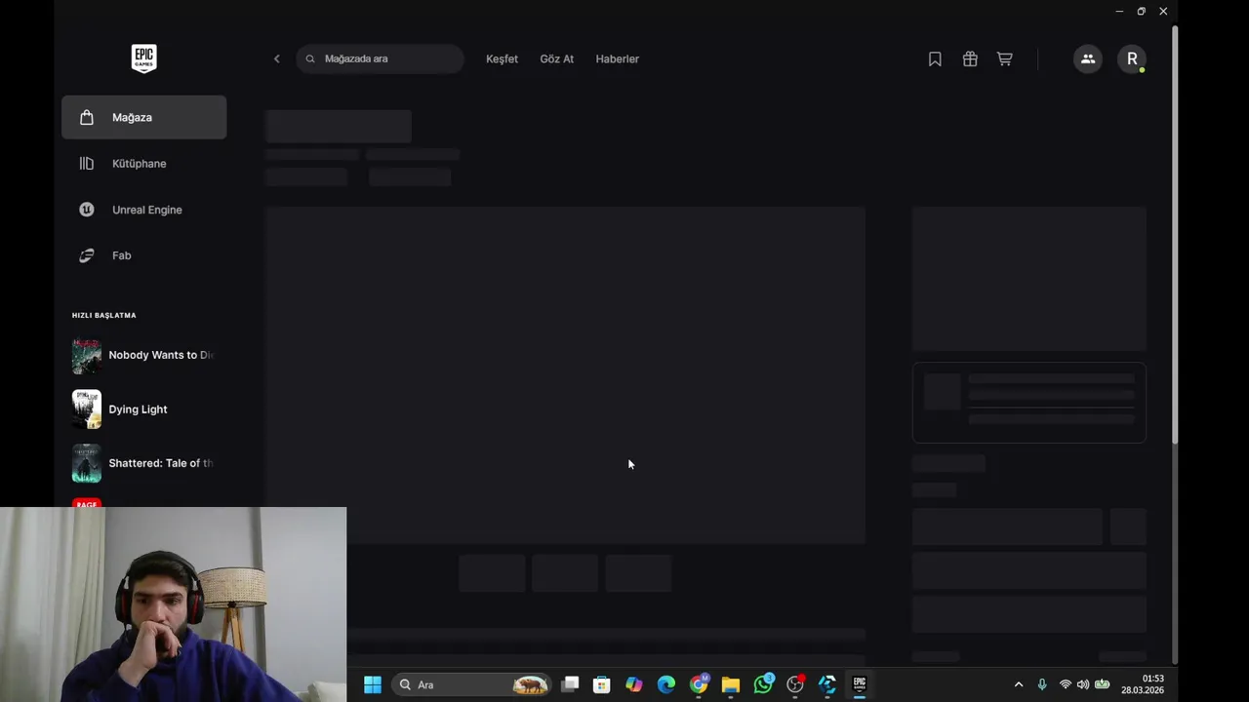Show hidden system tray icons
The height and width of the screenshot is (702, 1249).
[x=1019, y=684]
